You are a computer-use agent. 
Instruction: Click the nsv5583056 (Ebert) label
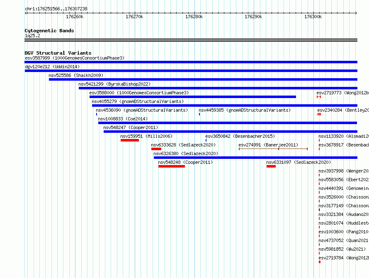[x=344, y=180]
